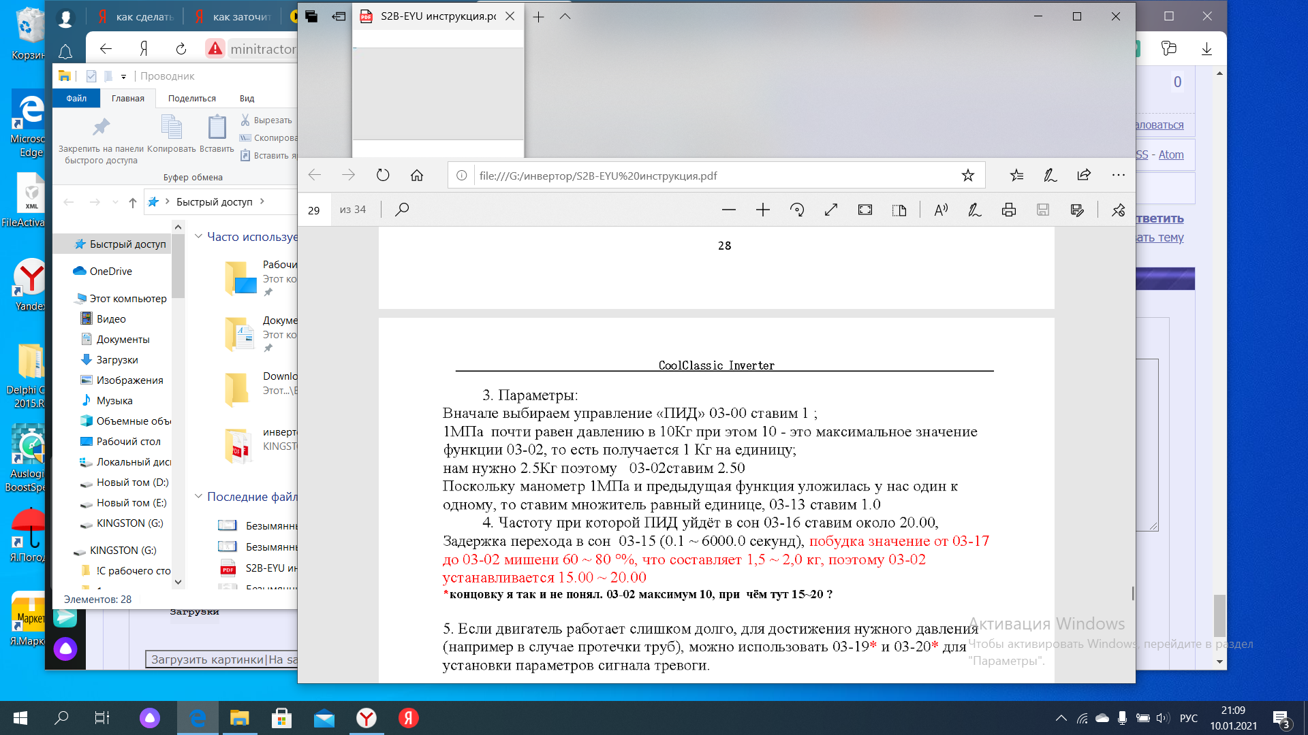
Task: Share this page from Edge
Action: [x=1084, y=176]
